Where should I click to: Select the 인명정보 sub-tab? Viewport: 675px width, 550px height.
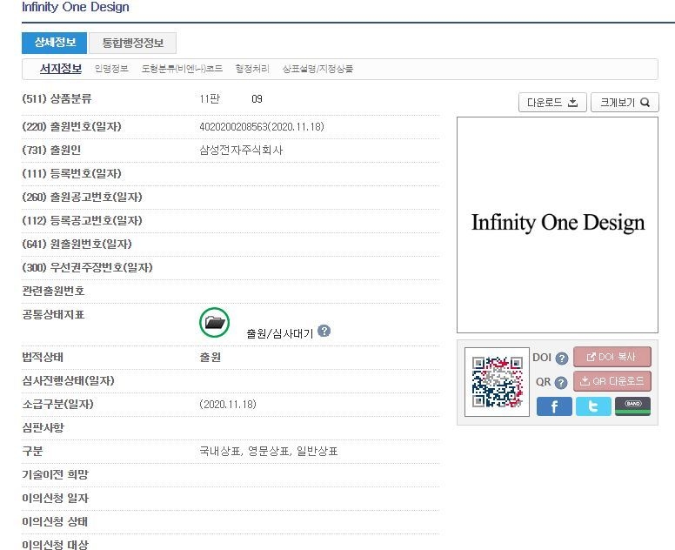click(111, 69)
